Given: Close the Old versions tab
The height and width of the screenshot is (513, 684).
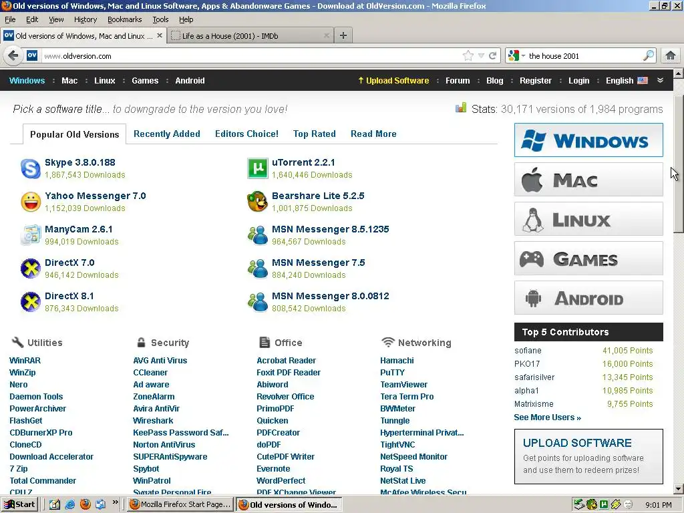Looking at the screenshot, I should [x=160, y=36].
